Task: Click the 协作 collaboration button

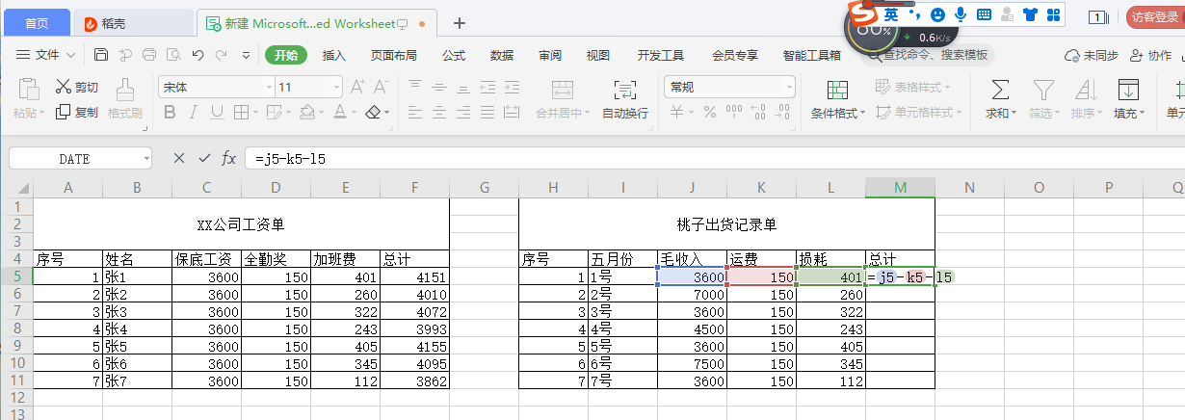Action: [1149, 55]
